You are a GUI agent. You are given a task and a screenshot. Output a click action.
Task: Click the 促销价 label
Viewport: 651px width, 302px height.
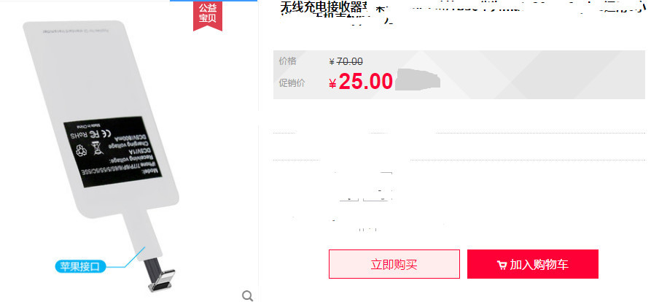[x=292, y=83]
